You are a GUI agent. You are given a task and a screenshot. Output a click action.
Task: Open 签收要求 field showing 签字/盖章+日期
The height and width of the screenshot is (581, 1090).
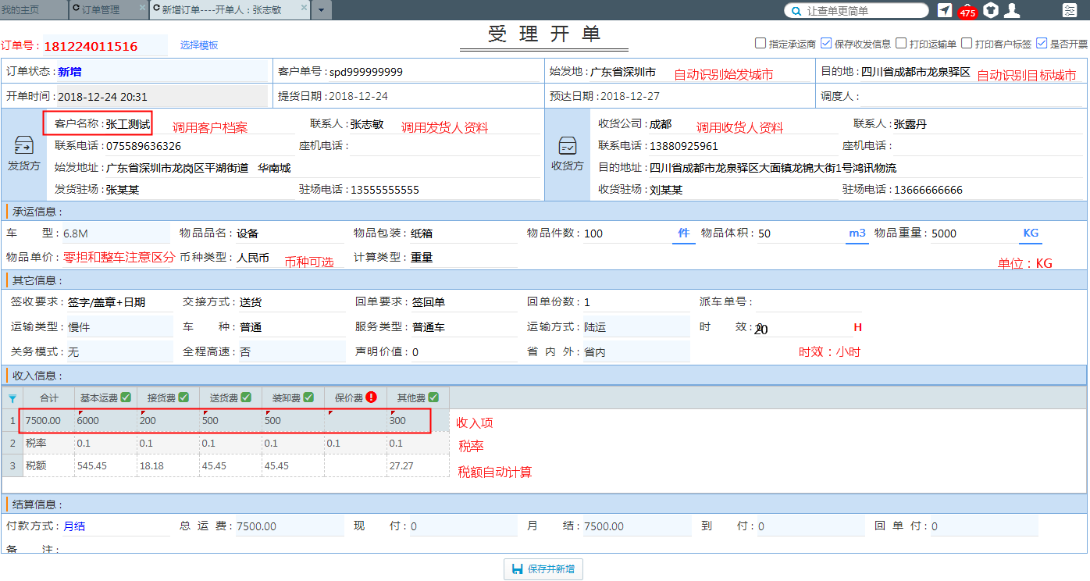(x=119, y=302)
